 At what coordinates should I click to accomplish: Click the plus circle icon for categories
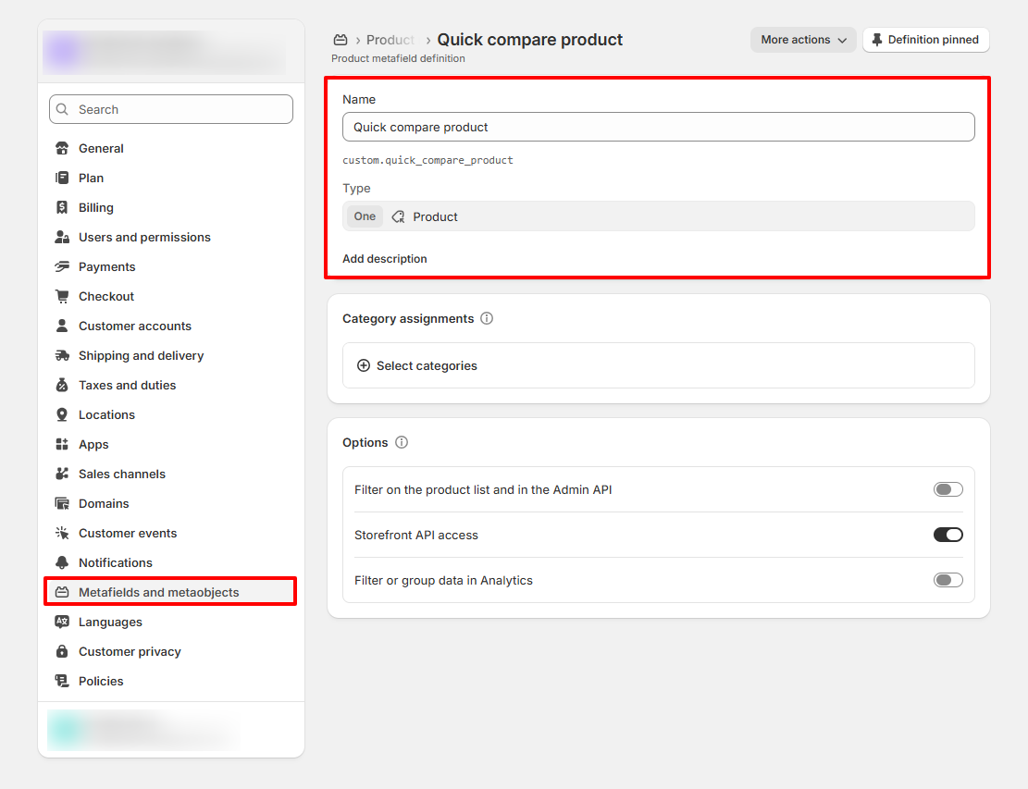pyautogui.click(x=364, y=365)
